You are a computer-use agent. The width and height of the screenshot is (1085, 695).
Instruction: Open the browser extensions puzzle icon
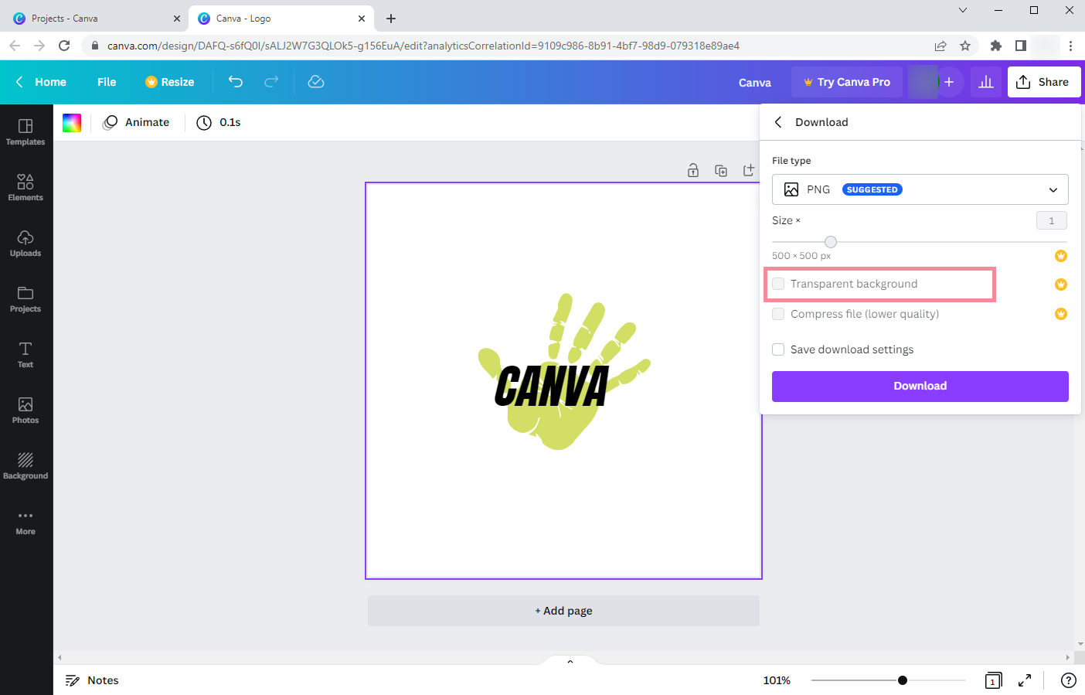tap(996, 46)
